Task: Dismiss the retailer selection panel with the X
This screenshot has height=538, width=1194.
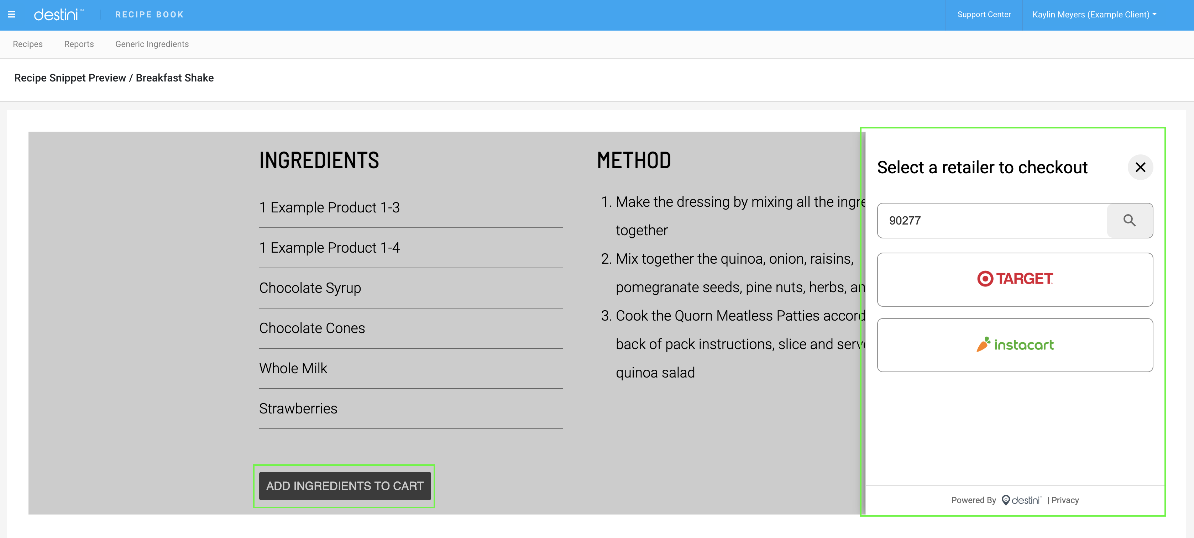Action: pyautogui.click(x=1141, y=167)
